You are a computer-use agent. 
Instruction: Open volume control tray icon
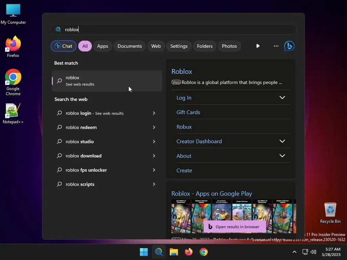[313, 252]
